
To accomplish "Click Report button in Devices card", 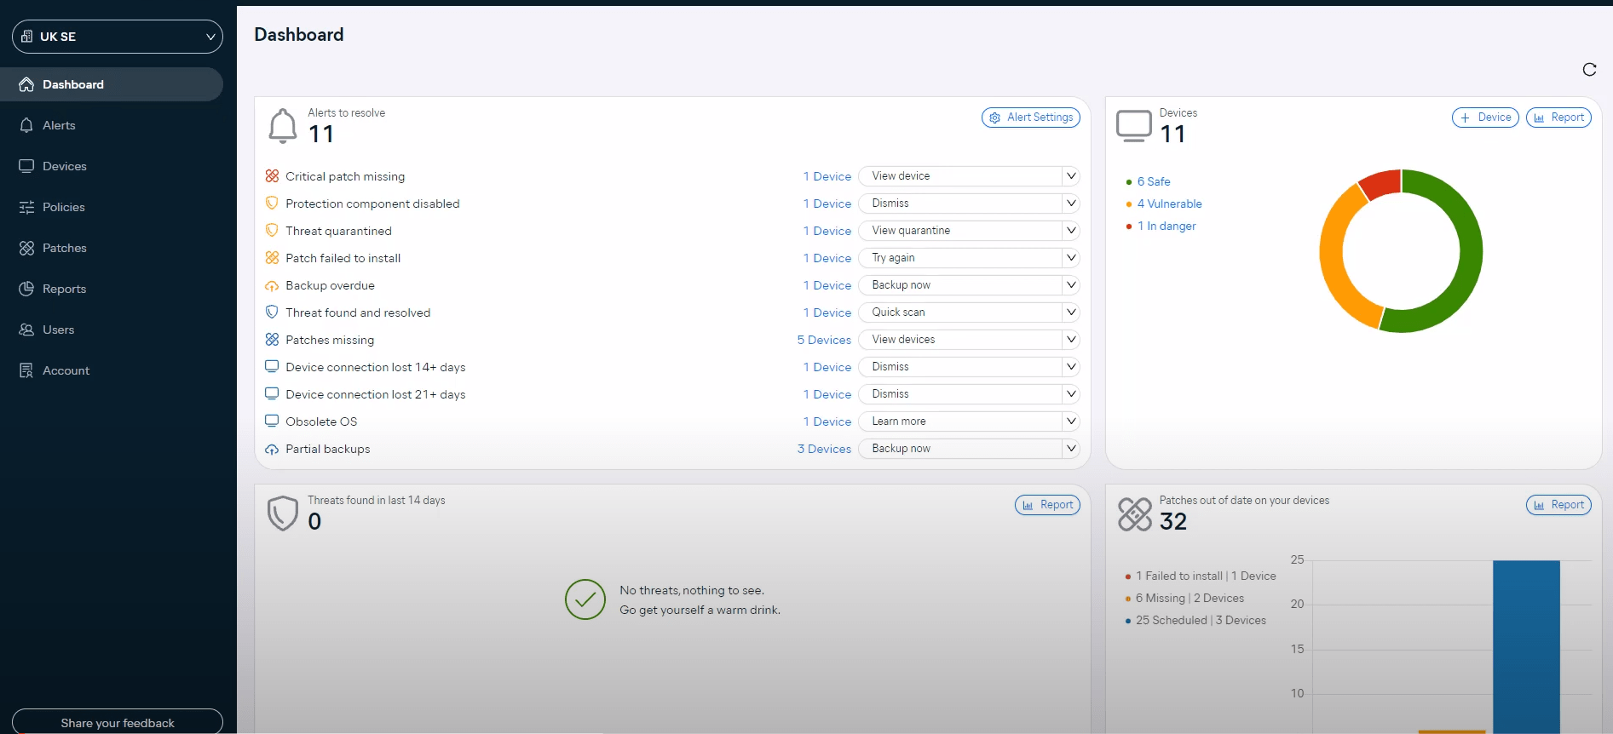I will pos(1558,118).
